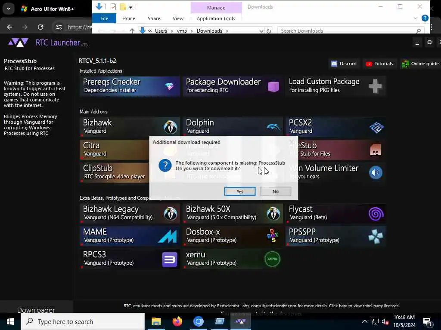Click the Downloads breadcrumb in address bar

(x=209, y=31)
